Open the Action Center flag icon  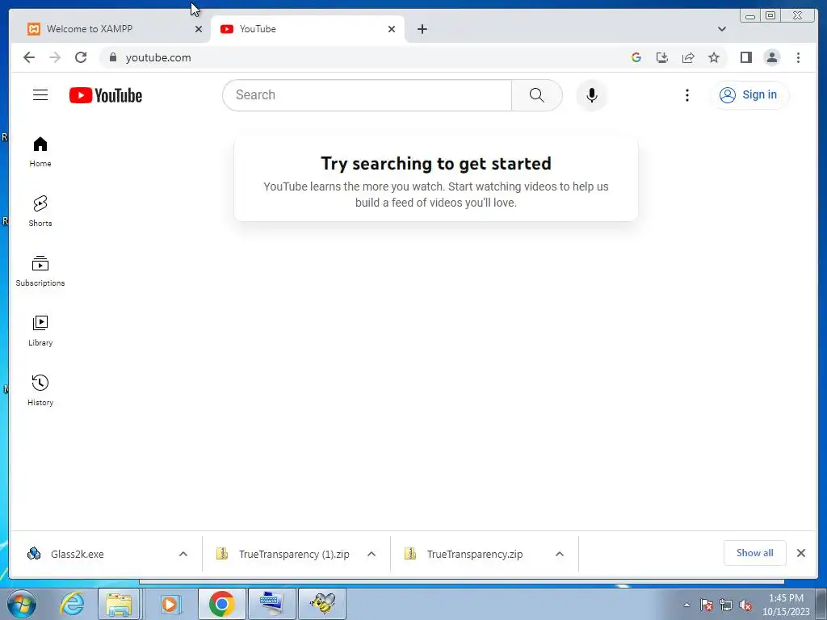click(x=707, y=605)
